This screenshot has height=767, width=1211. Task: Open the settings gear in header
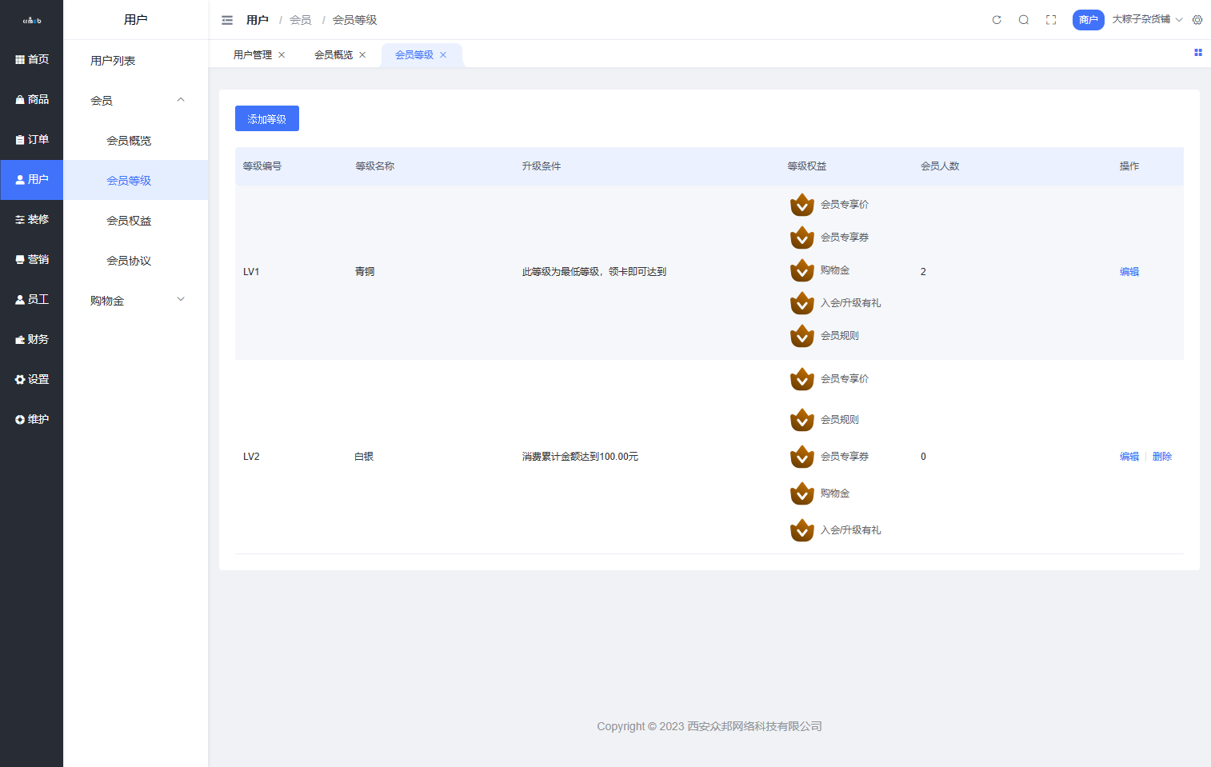pyautogui.click(x=1197, y=20)
